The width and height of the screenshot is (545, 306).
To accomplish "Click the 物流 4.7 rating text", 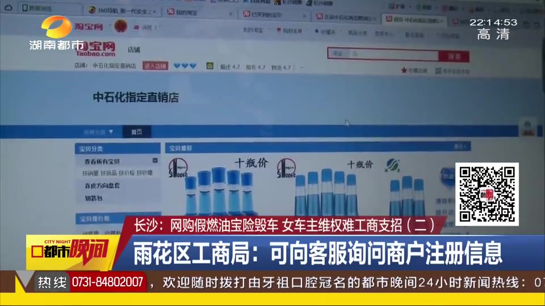I will (x=281, y=67).
